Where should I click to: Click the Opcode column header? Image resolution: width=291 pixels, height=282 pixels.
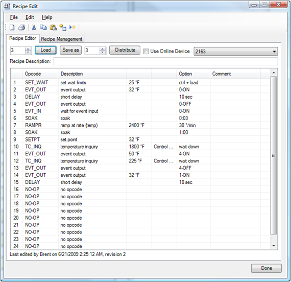tap(40, 74)
